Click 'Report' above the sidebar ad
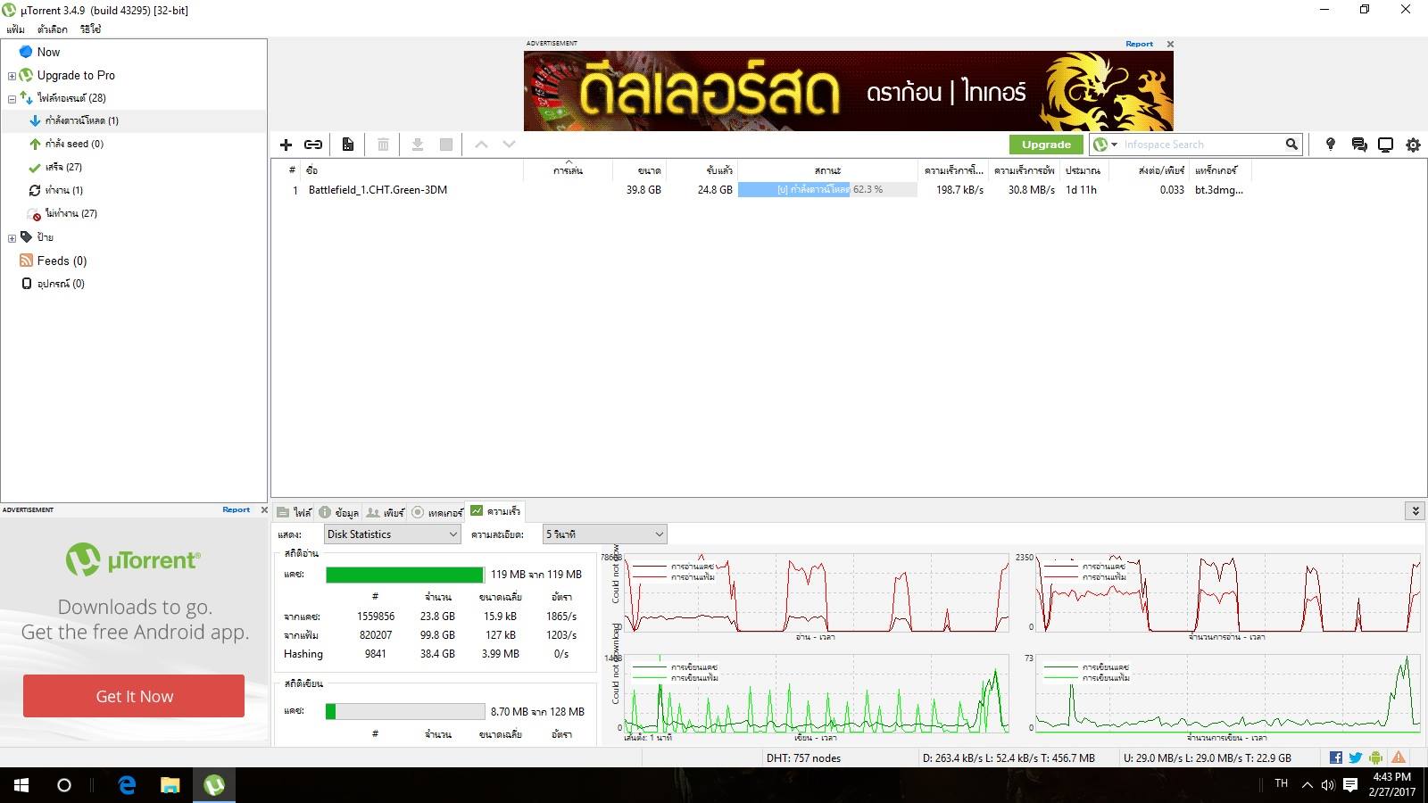Screen dimensions: 1428x803 pos(236,509)
